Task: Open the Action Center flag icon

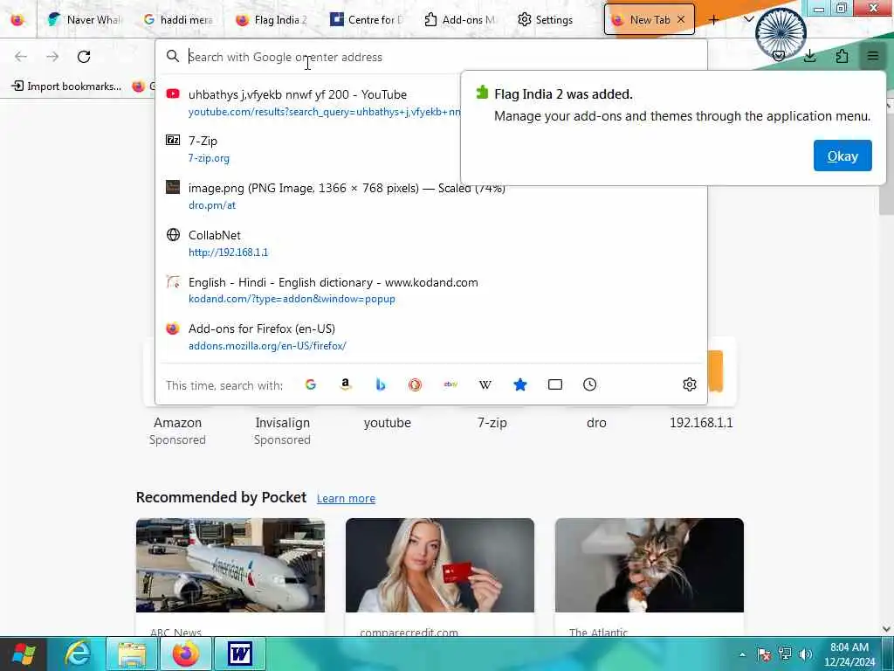Action: coord(764,654)
